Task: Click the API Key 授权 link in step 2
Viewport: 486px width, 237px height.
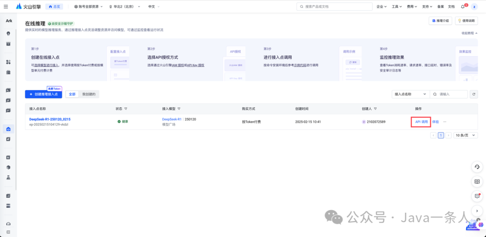Action: coord(196,65)
